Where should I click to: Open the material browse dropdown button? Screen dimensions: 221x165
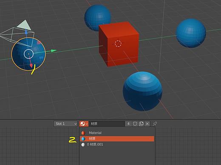[84, 124]
